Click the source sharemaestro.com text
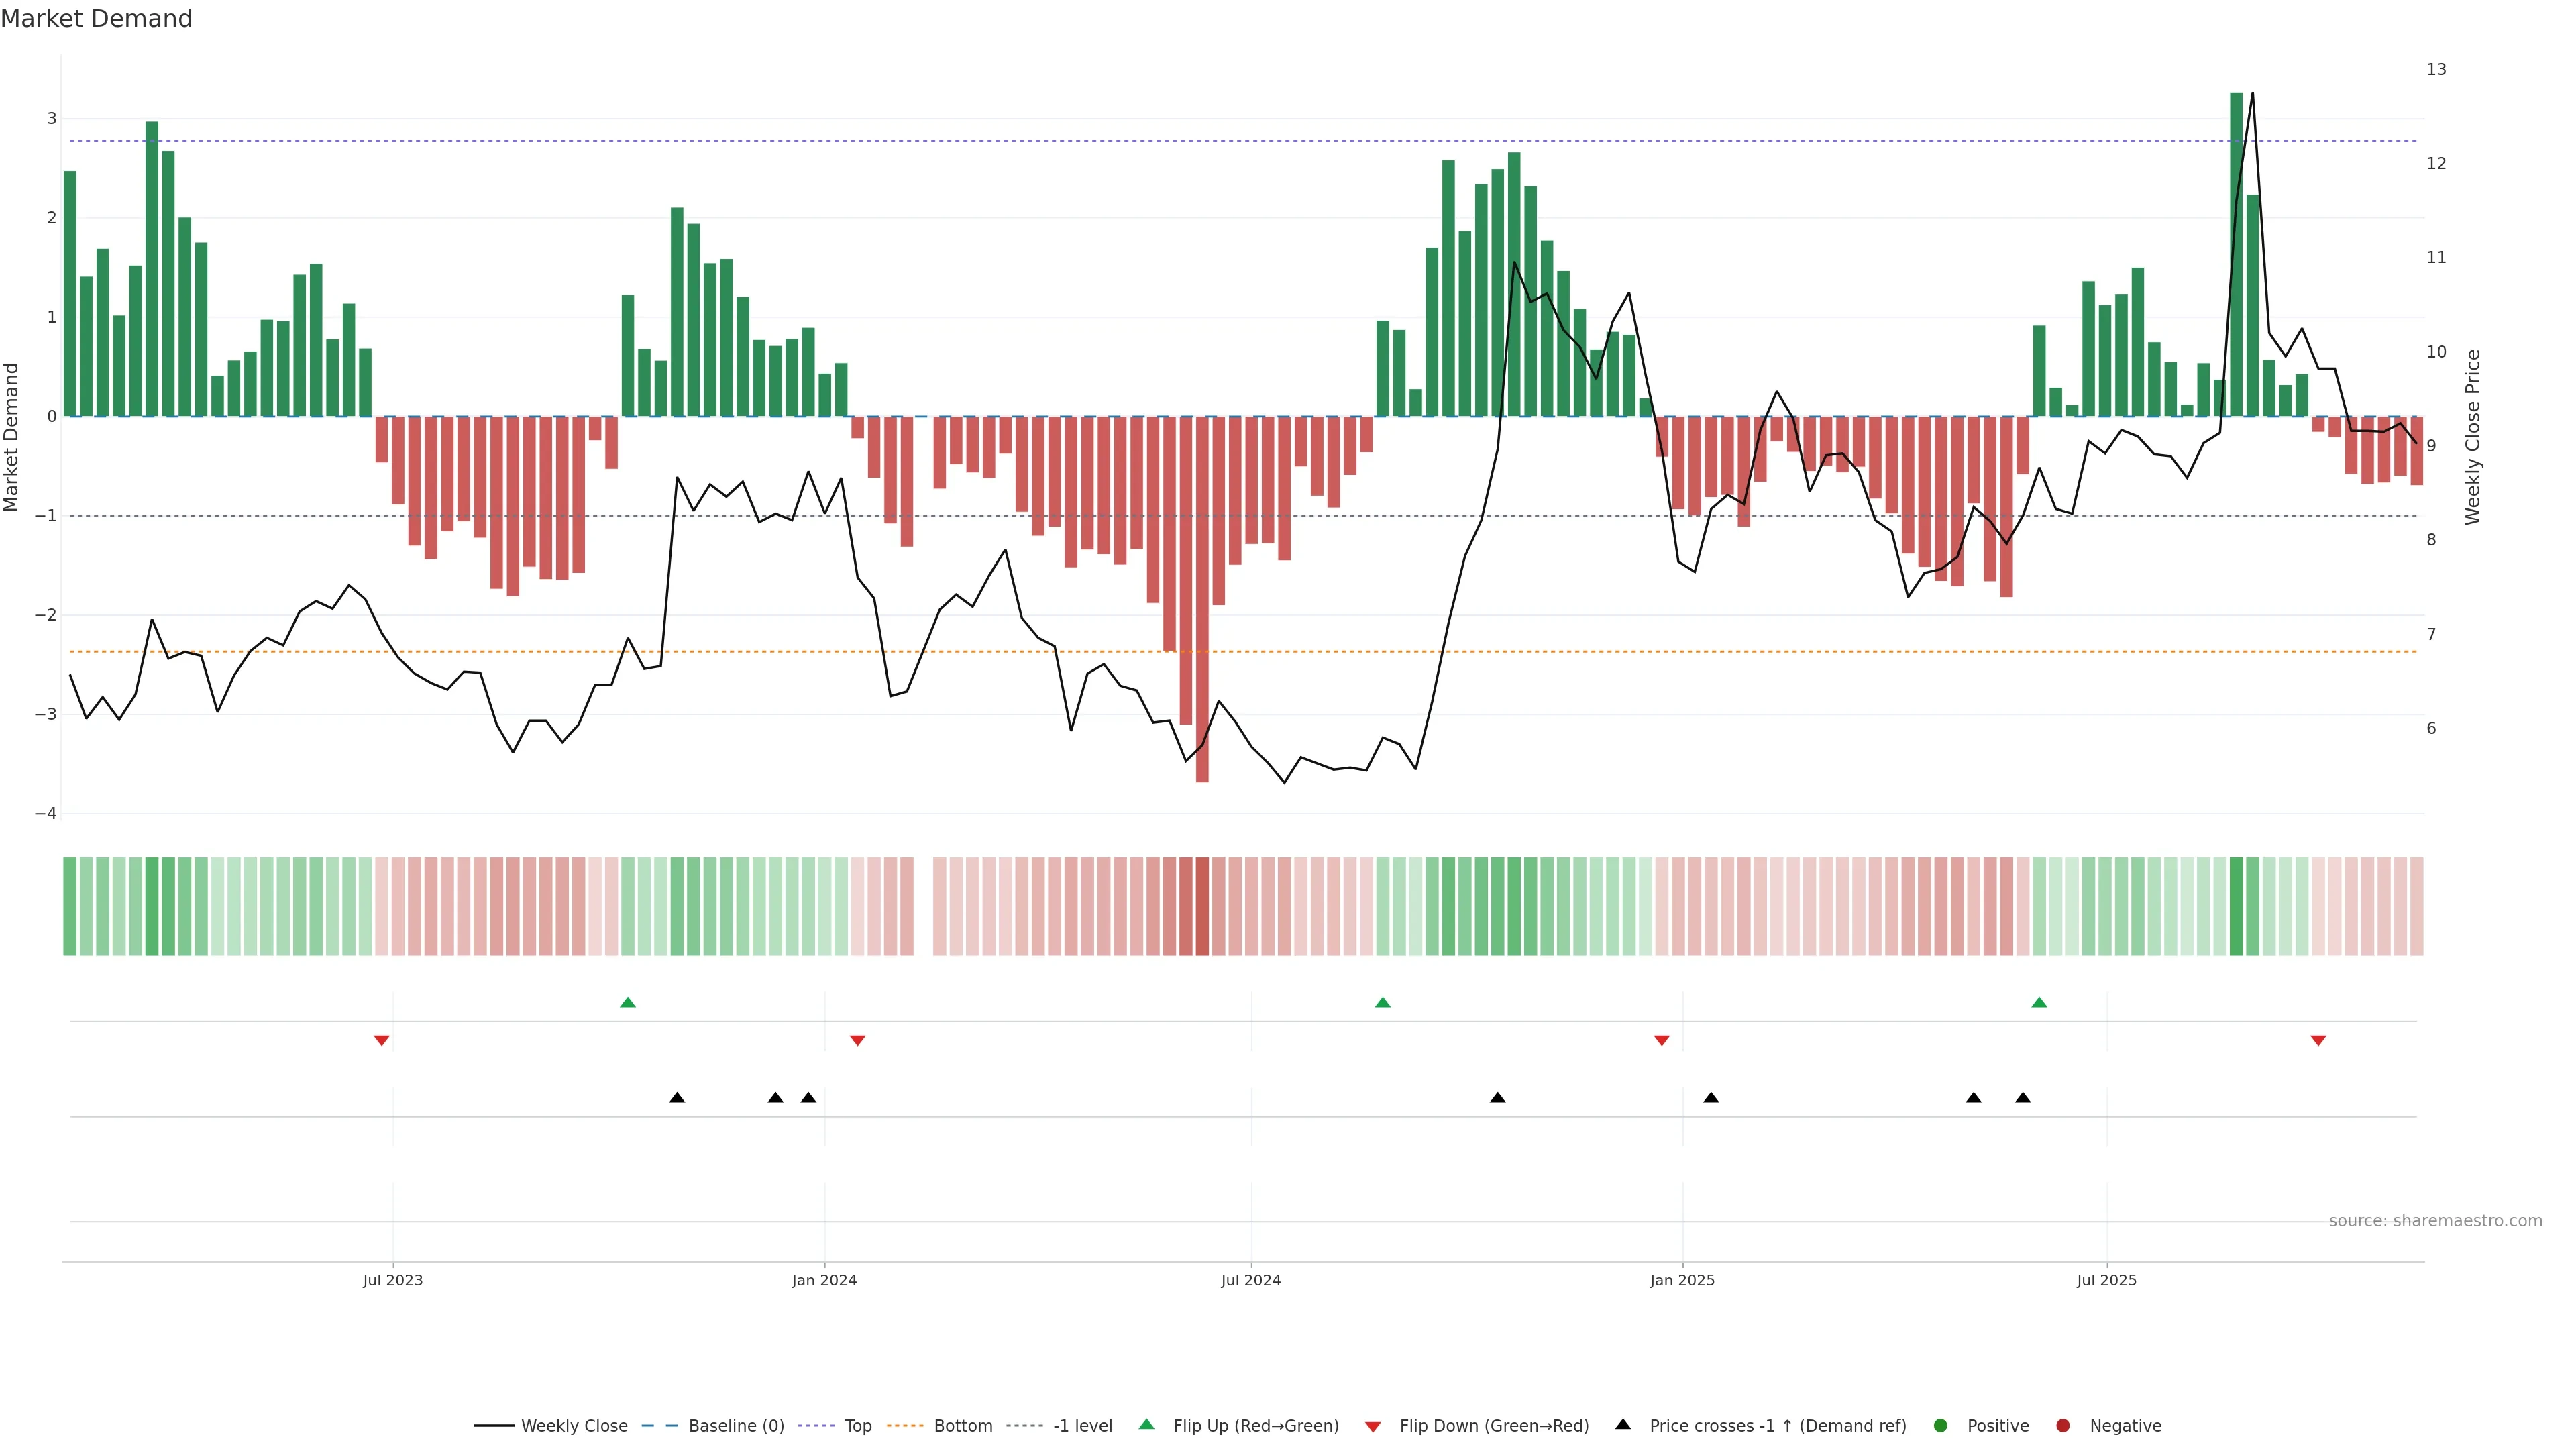The width and height of the screenshot is (2576, 1449). pyautogui.click(x=2435, y=1221)
